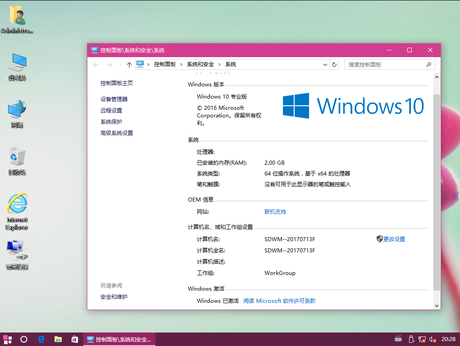Open 控制面板主页 link
460x346 pixels.
[117, 83]
